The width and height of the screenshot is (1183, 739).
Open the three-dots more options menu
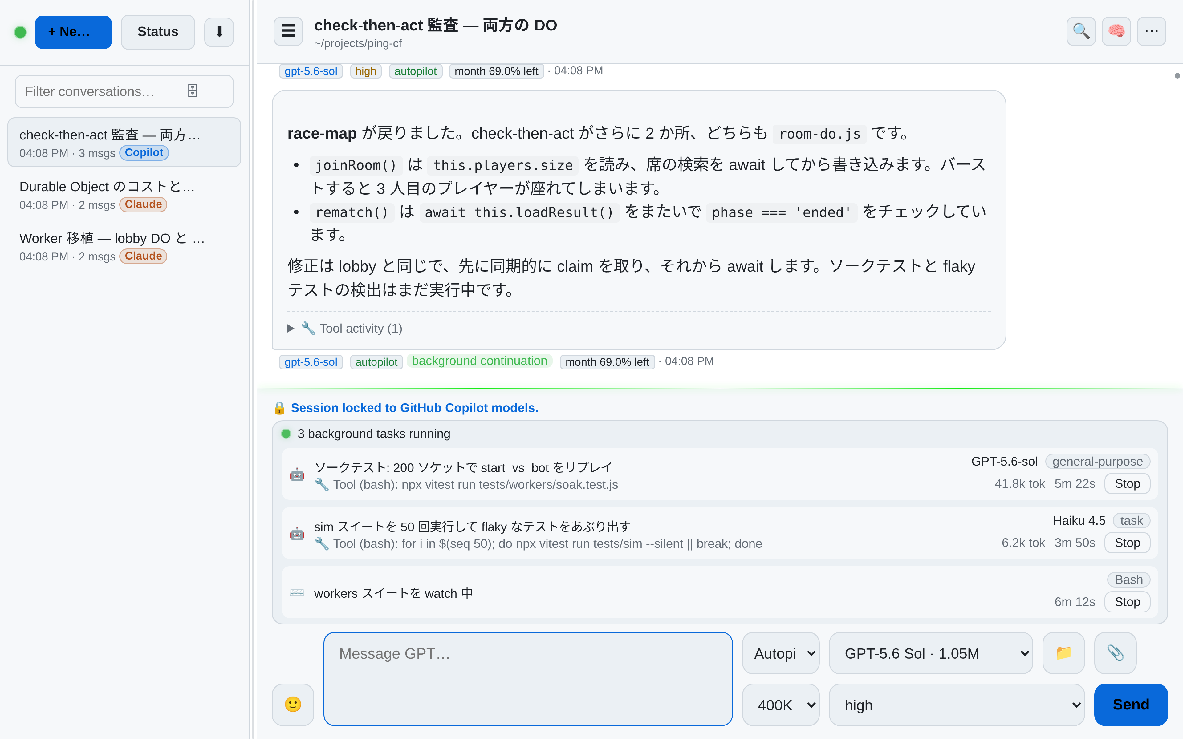tap(1151, 31)
